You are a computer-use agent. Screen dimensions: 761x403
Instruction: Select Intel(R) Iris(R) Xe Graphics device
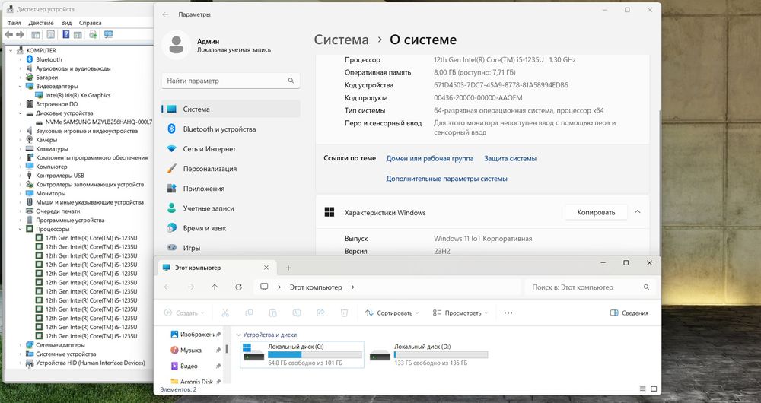(73, 95)
